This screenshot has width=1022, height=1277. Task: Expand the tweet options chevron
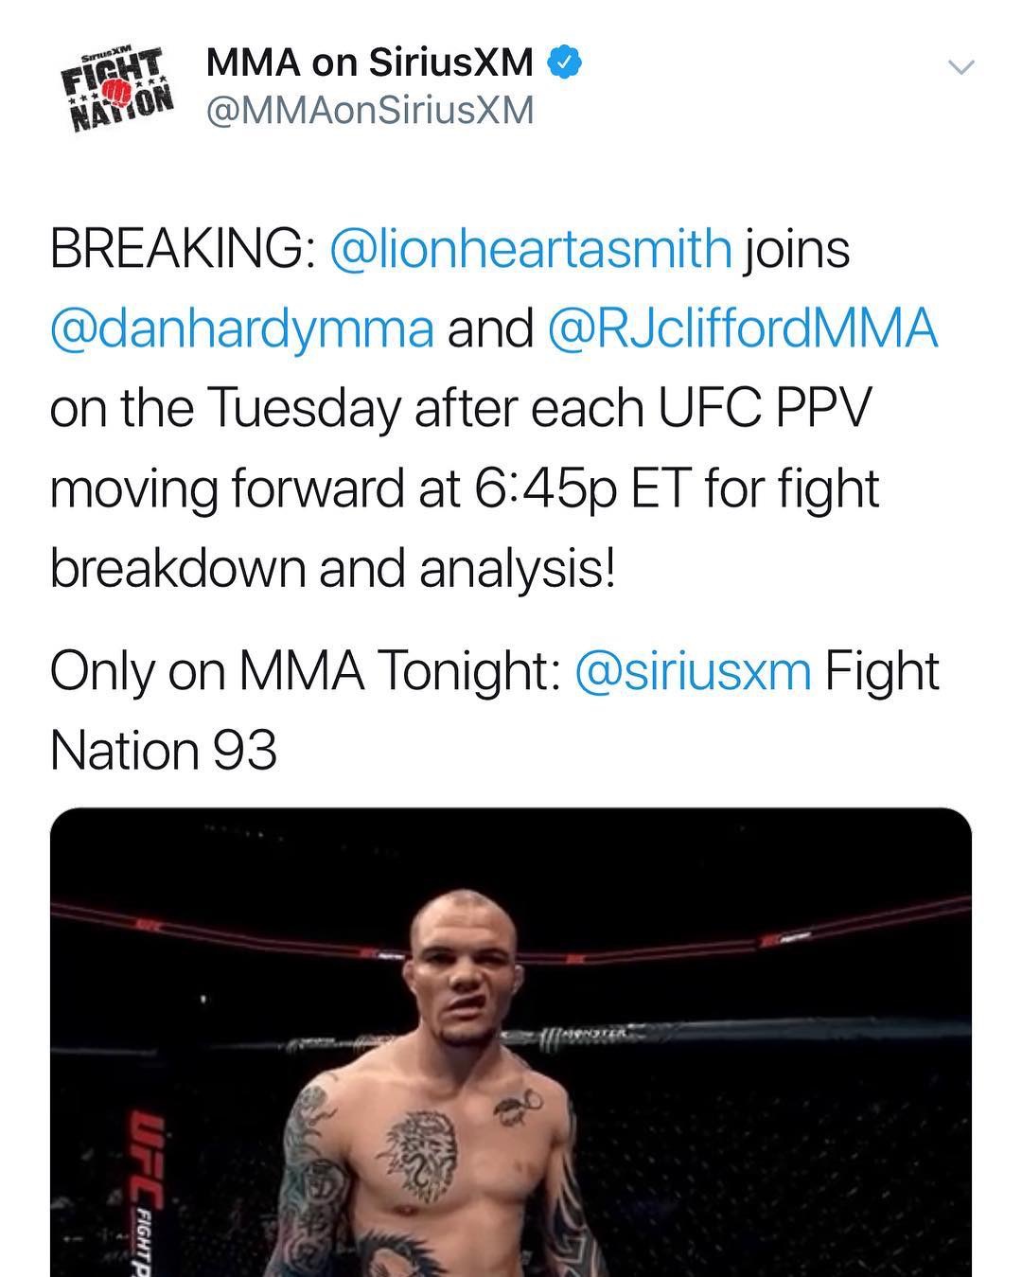[x=960, y=67]
